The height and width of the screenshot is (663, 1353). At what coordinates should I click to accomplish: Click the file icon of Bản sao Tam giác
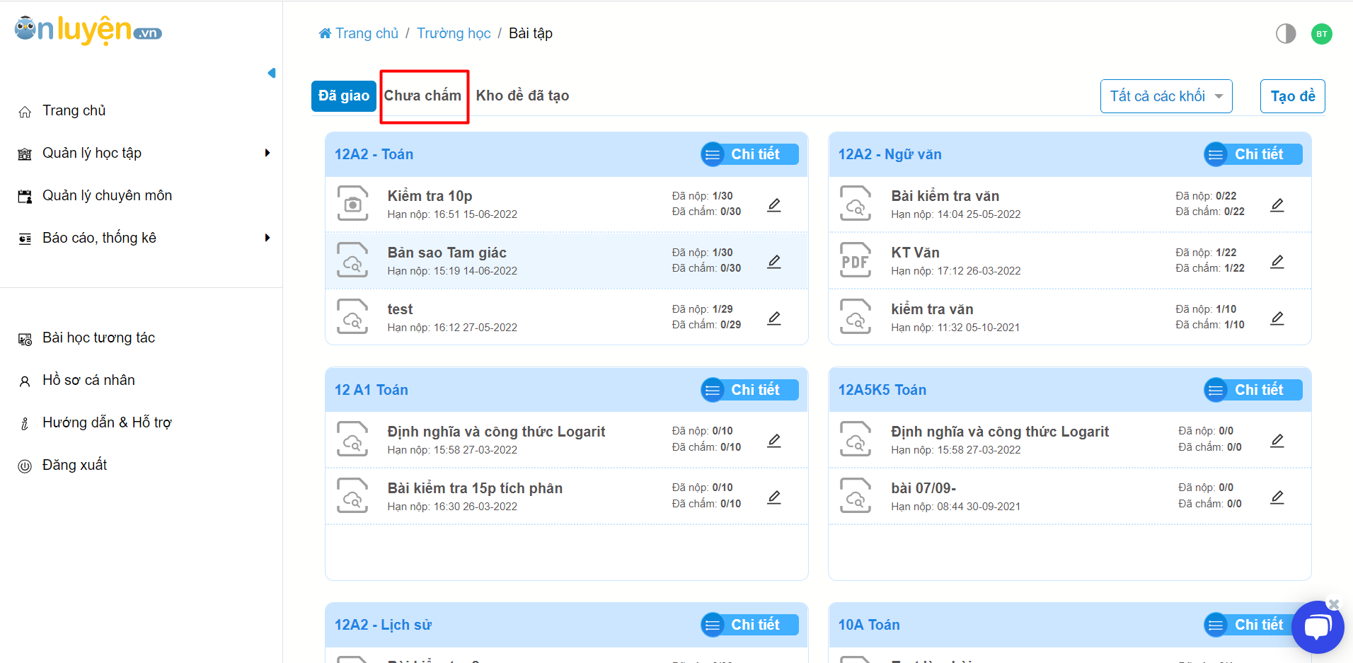pos(352,260)
